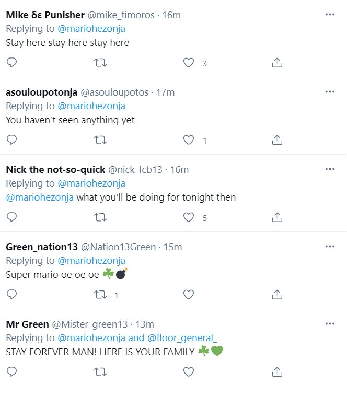The width and height of the screenshot is (347, 396).
Task: Retweet Green_nation13's tweet with 1 retweet
Action: pos(100,295)
